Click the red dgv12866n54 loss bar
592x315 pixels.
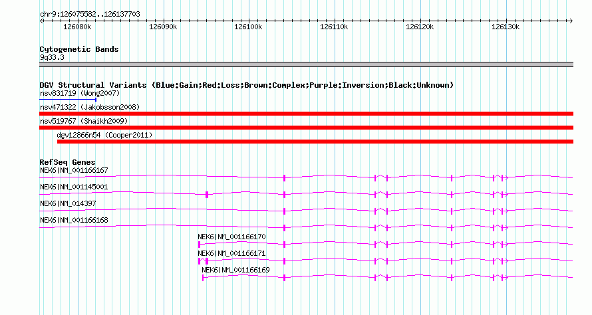pyautogui.click(x=315, y=142)
